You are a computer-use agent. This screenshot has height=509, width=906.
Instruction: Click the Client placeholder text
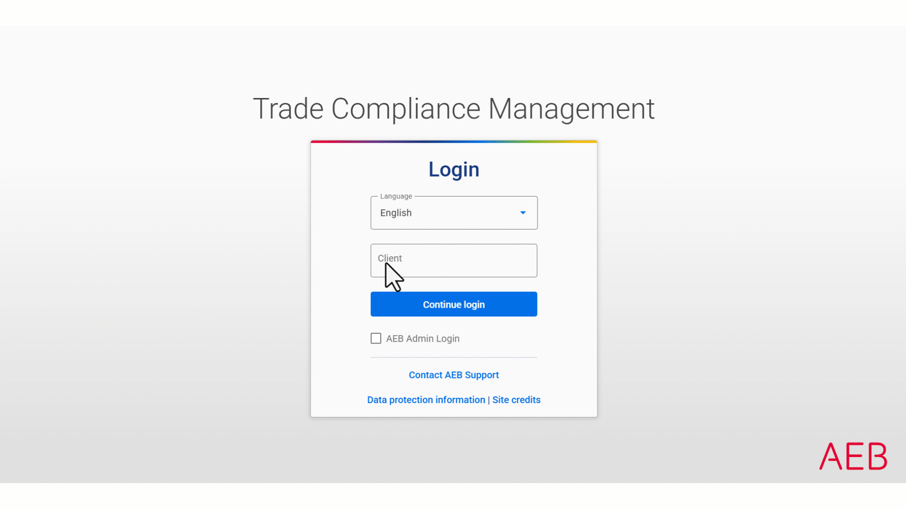pyautogui.click(x=390, y=258)
